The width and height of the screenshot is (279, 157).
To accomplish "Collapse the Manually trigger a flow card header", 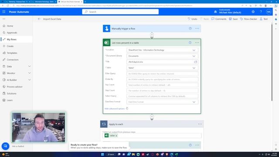I will (152, 28).
